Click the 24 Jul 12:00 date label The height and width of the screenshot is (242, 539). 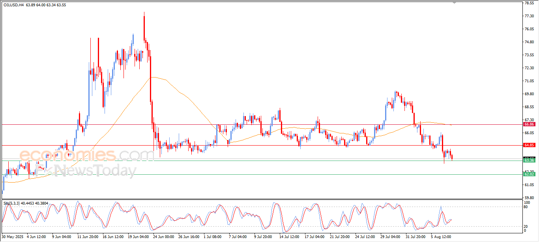(x=365, y=237)
